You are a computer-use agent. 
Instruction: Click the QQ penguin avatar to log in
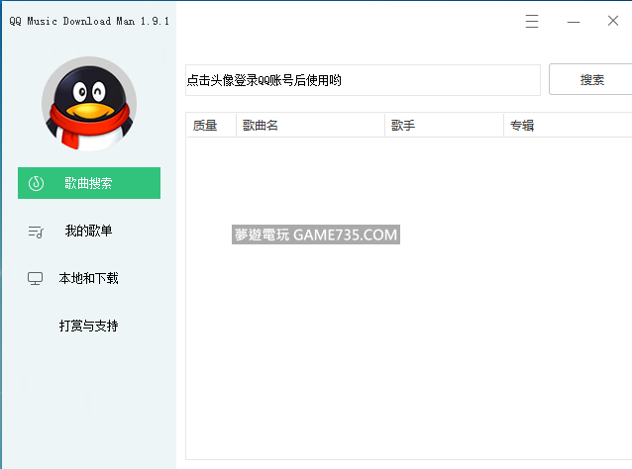[89, 104]
